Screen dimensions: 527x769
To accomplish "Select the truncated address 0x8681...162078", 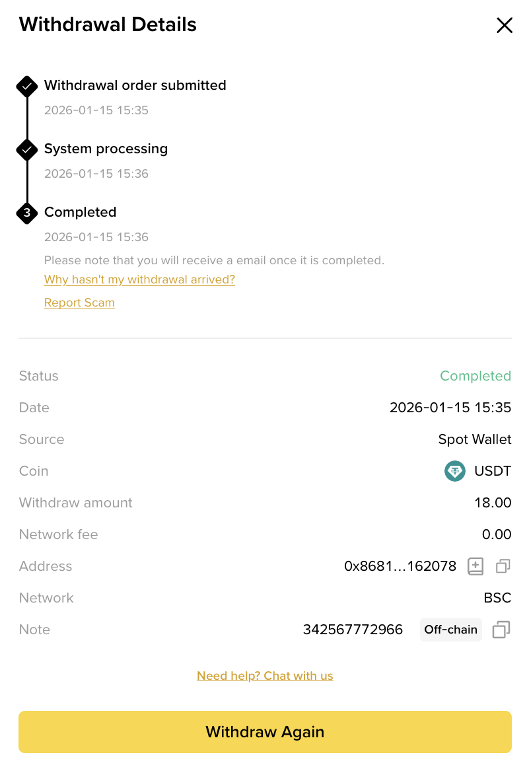I will 400,566.
